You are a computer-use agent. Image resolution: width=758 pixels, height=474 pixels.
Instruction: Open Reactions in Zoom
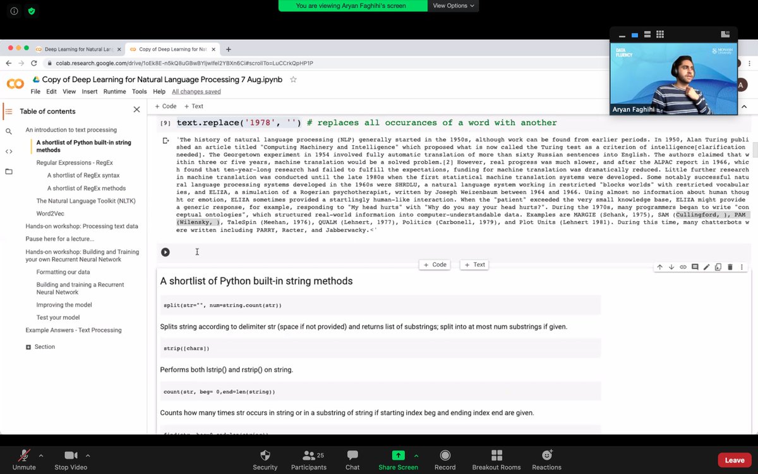(547, 459)
